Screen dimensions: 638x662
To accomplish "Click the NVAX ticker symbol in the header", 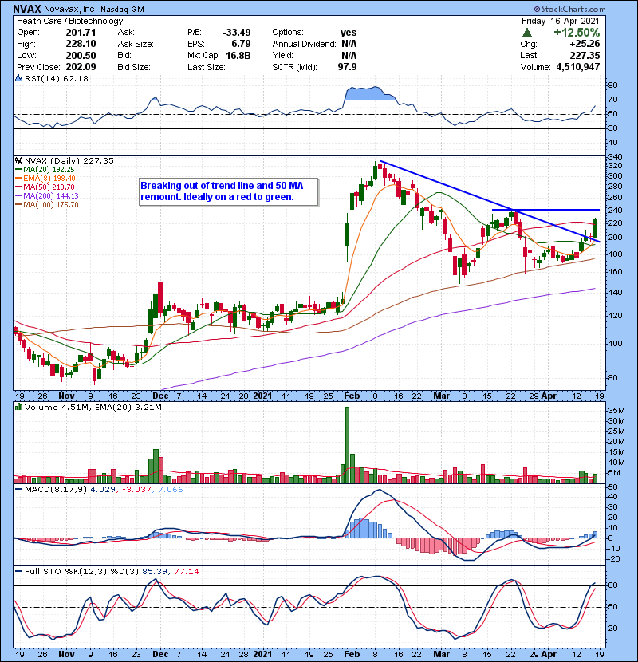I will click(x=27, y=9).
